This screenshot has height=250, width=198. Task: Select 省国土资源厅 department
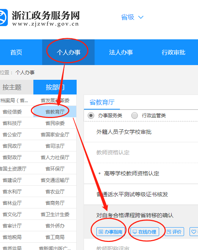tap(13, 169)
